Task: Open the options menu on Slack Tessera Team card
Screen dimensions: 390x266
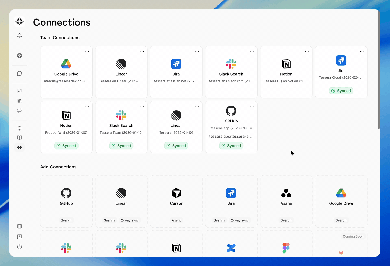Action: pos(142,106)
